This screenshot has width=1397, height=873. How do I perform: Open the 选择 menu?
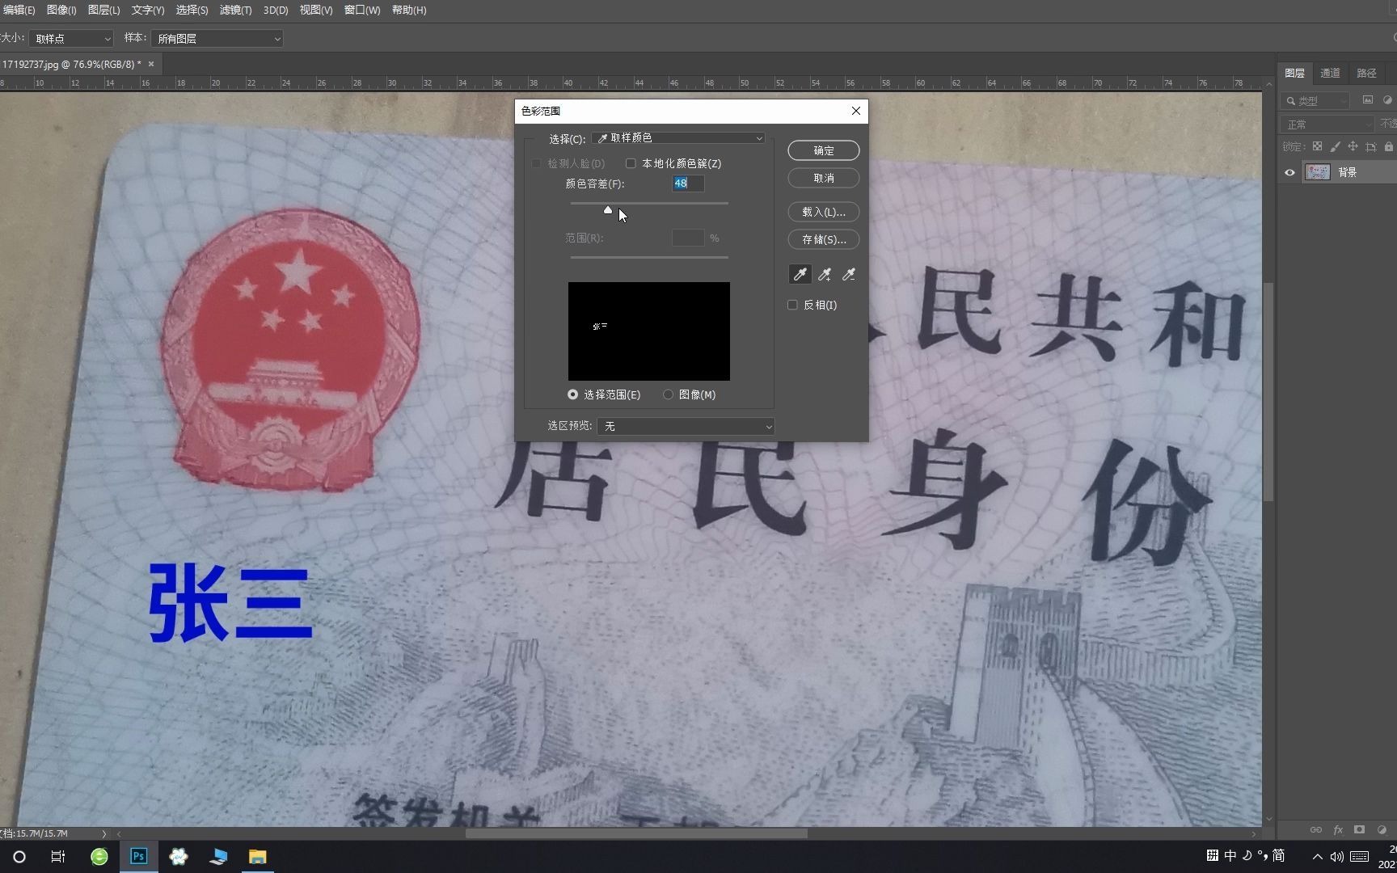192,10
